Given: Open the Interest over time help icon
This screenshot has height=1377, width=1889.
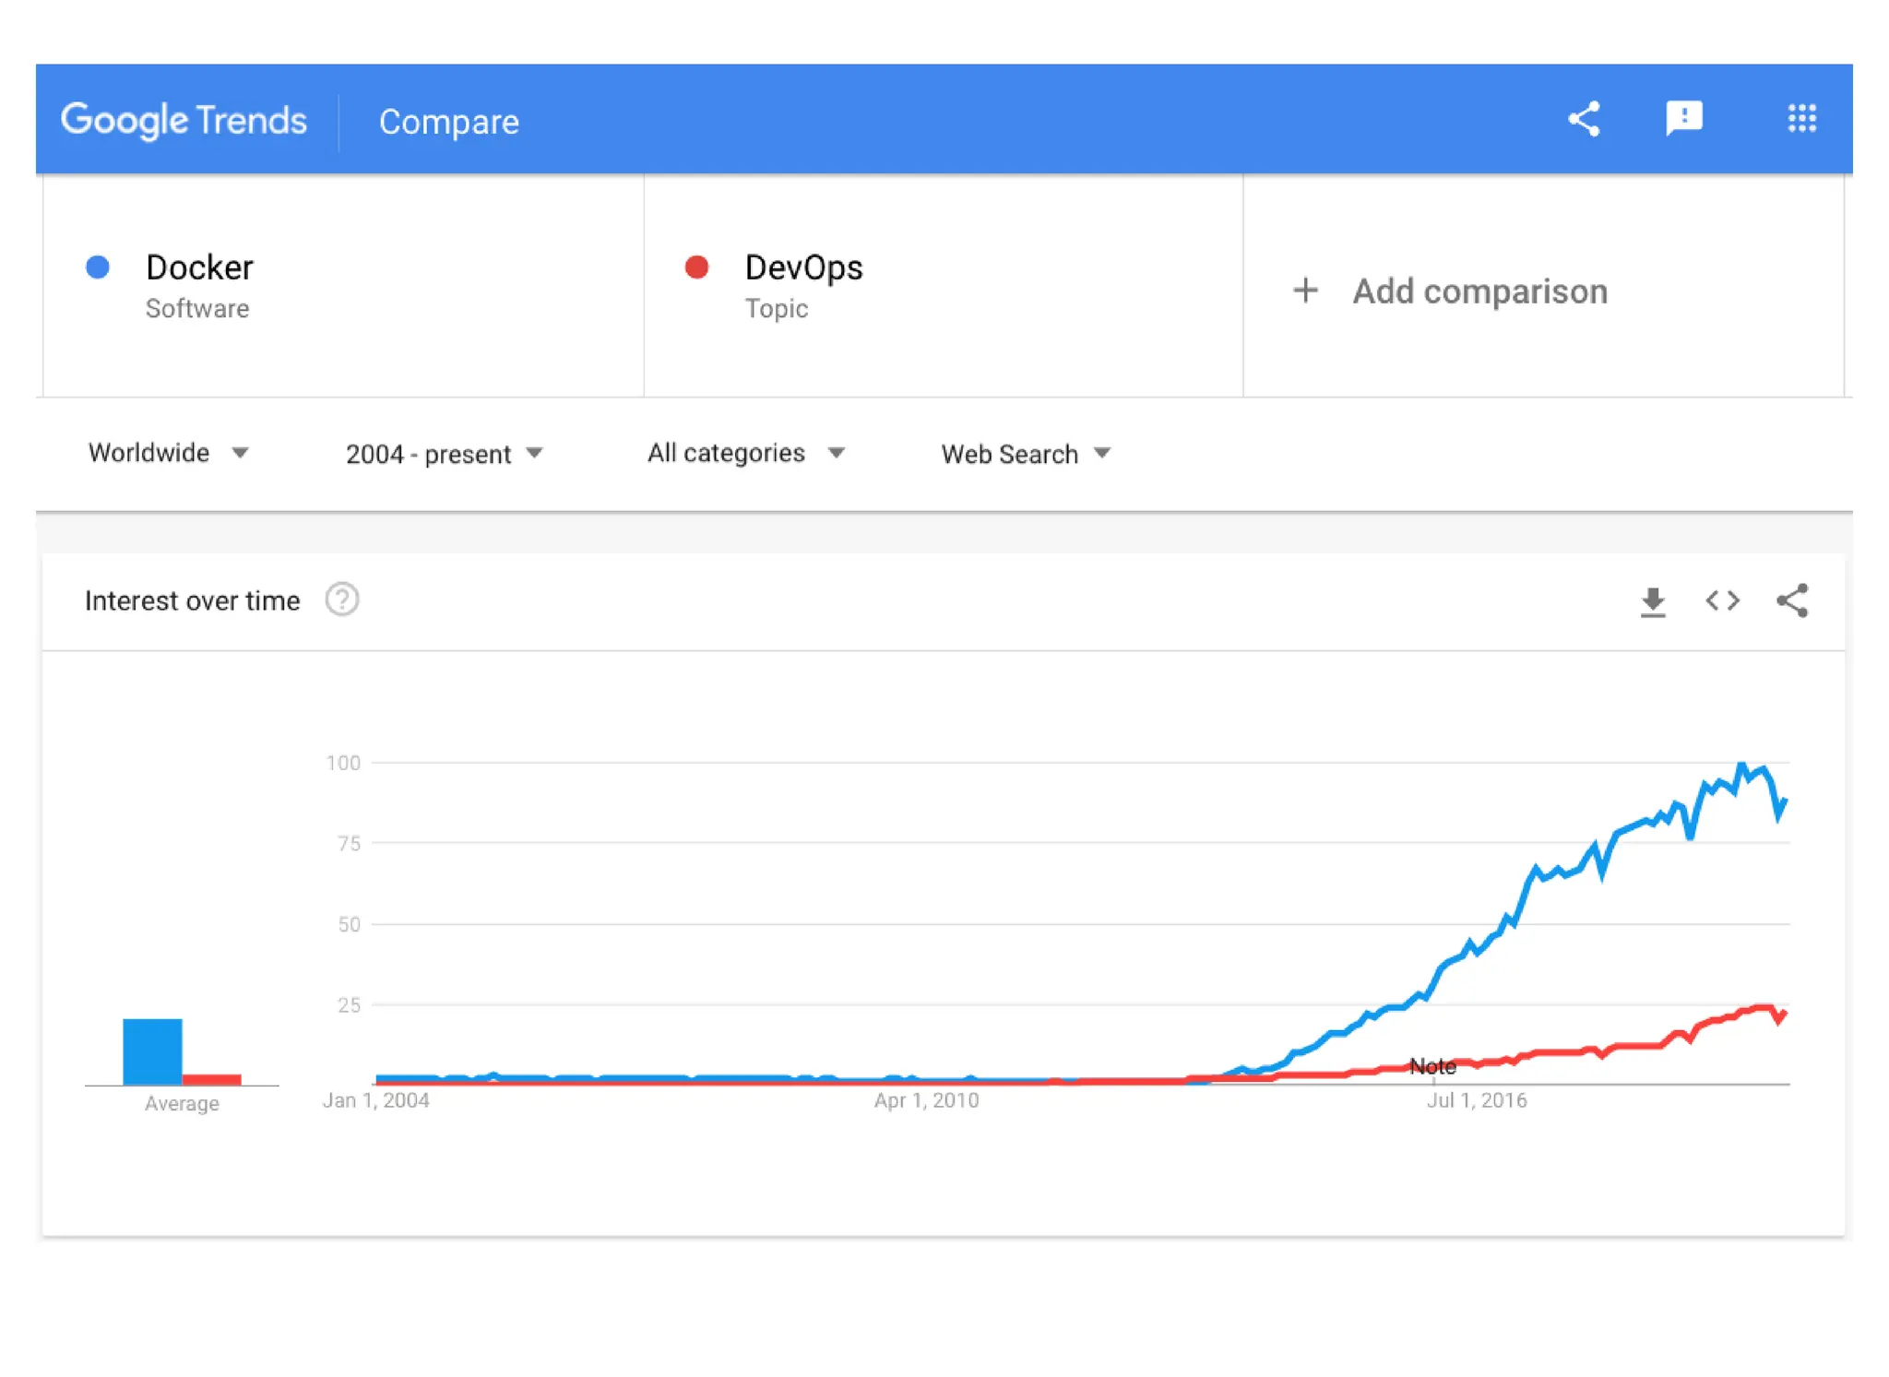Looking at the screenshot, I should tap(342, 600).
